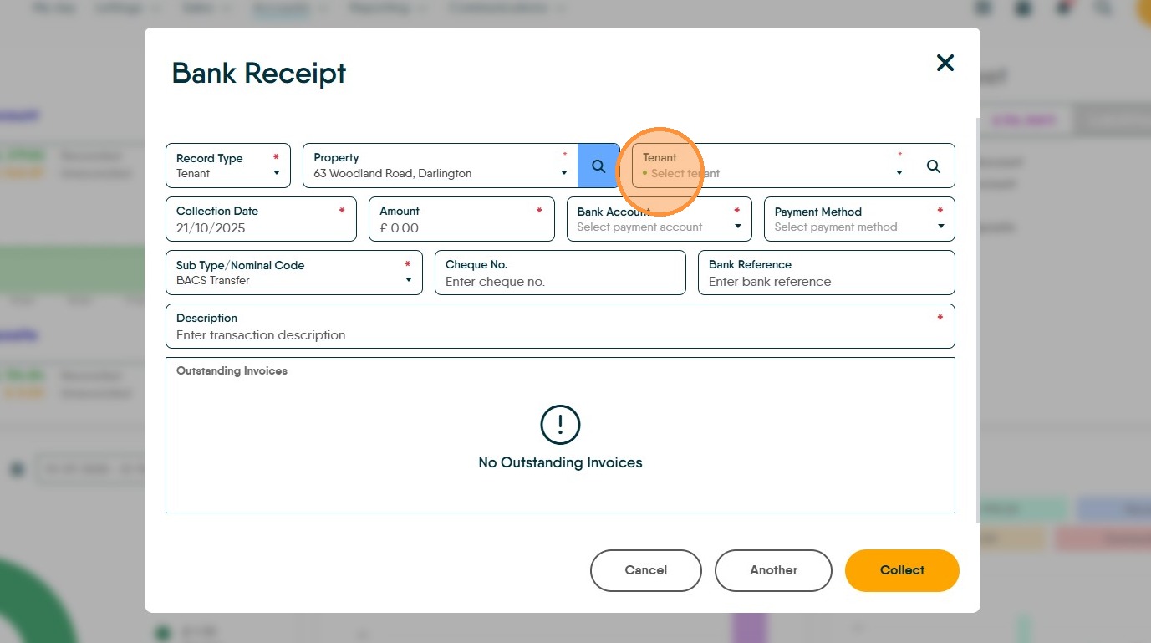Click the "Bank Receipt" dialog title

click(259, 73)
